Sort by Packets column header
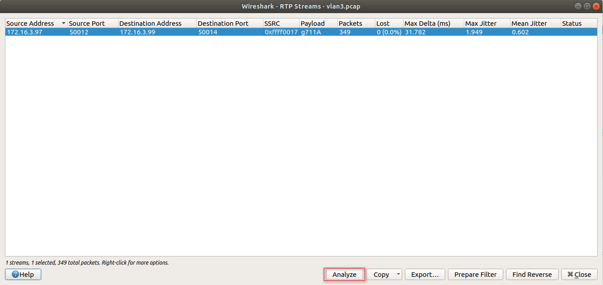The height and width of the screenshot is (285, 603). [356, 24]
